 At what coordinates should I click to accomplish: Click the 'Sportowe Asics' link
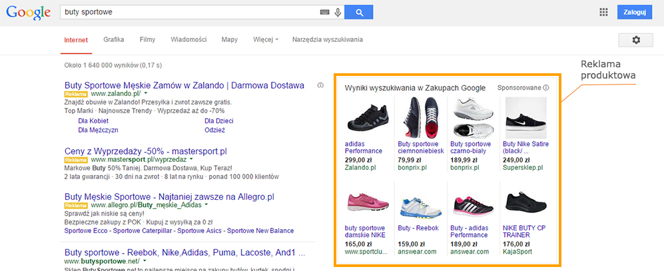click(x=200, y=231)
